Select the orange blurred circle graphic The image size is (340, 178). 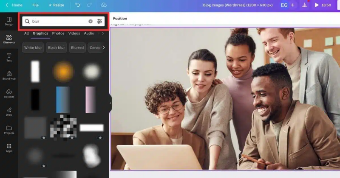tap(63, 71)
